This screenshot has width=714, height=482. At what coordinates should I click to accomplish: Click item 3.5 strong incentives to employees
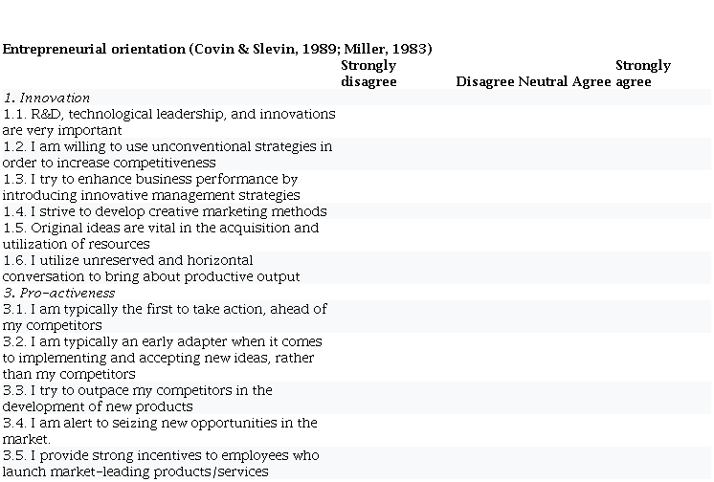click(160, 463)
